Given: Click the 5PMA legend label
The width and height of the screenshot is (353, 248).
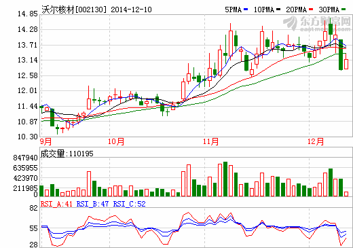Looking at the screenshot, I should tap(234, 10).
